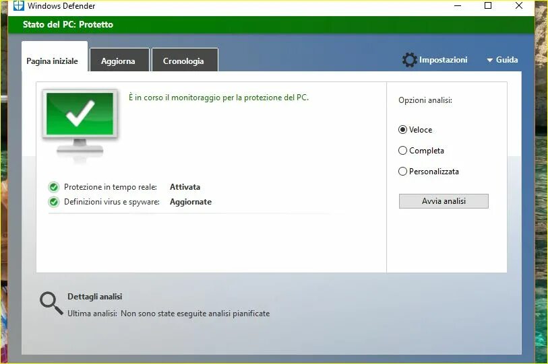Click the 'Aggiornate' status value
548x364 pixels.
coord(191,202)
